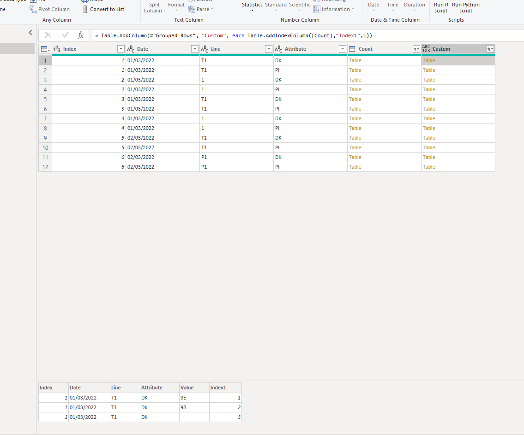Click Run R script button

[441, 8]
